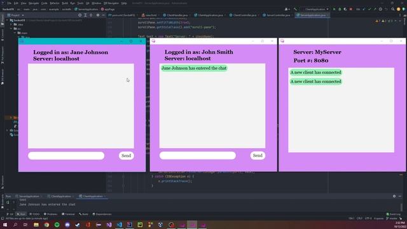Click the rerun icon in Run panel

click(8, 202)
